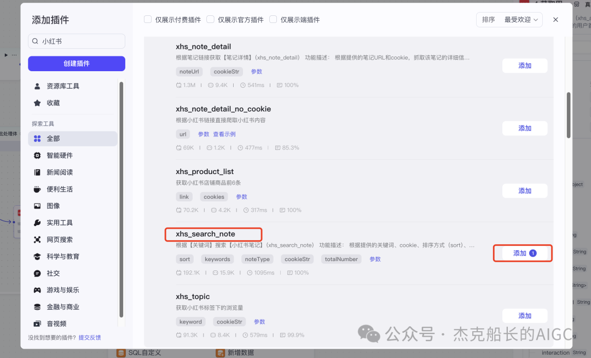
Task: Add the xhs_note_detail plugin
Action: coord(525,66)
